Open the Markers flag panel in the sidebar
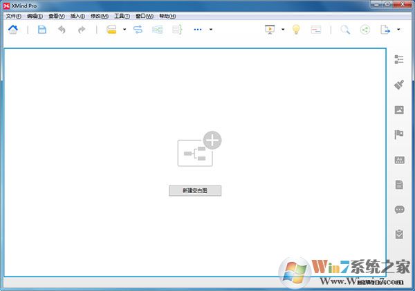 (399, 134)
